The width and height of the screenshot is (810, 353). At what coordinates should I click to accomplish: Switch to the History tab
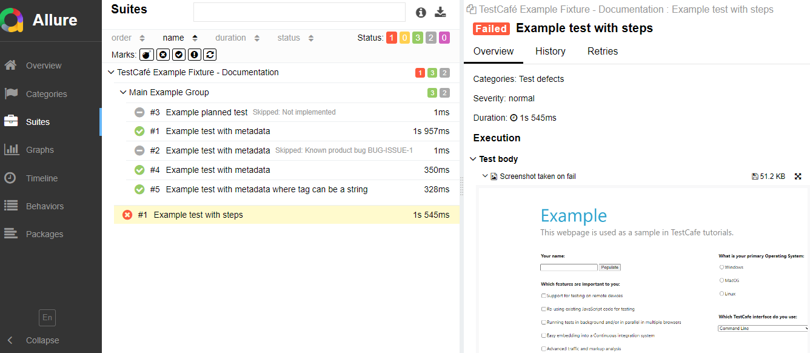coord(550,52)
